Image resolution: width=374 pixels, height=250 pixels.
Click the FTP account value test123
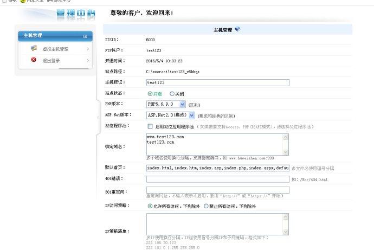point(153,50)
